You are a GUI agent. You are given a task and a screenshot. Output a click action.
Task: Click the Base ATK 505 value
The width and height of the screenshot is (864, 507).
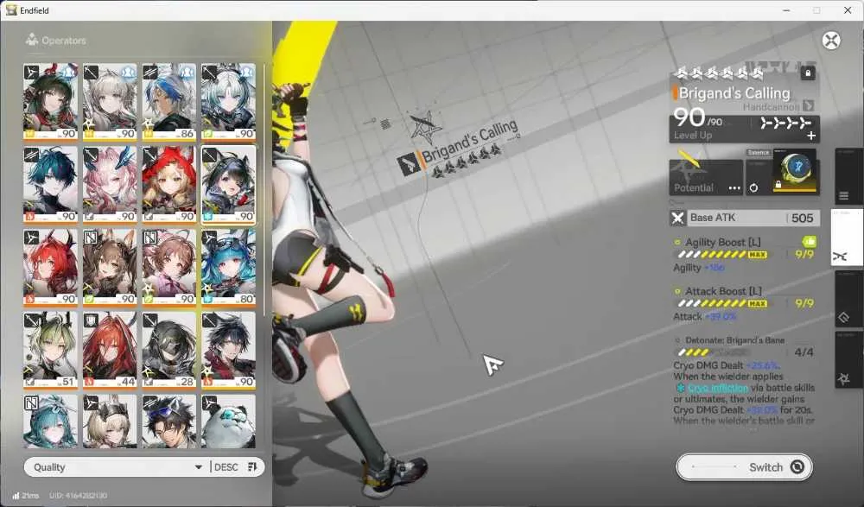802,219
